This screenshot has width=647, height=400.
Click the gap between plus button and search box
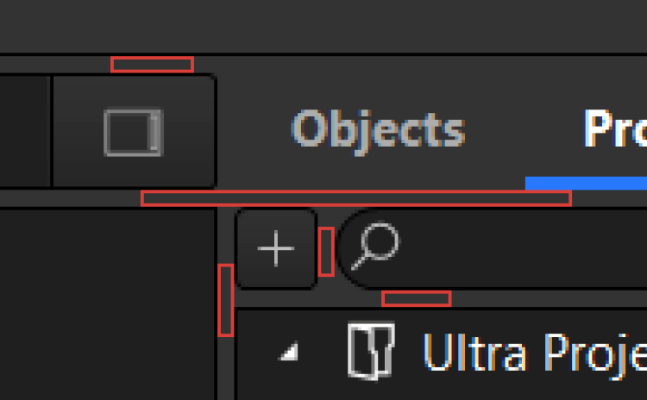326,252
